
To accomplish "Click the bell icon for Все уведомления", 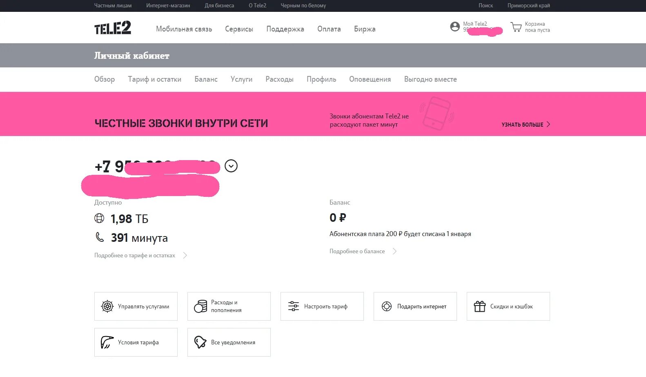I will (x=200, y=342).
